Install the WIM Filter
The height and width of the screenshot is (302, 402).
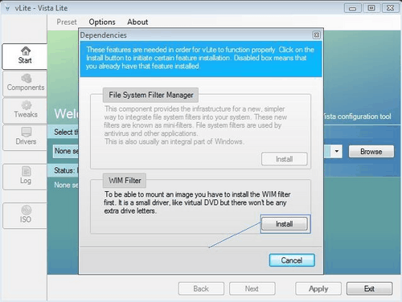click(285, 224)
